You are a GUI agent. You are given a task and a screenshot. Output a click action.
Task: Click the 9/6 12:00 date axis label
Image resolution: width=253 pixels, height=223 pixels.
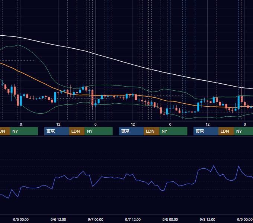(x=58, y=219)
